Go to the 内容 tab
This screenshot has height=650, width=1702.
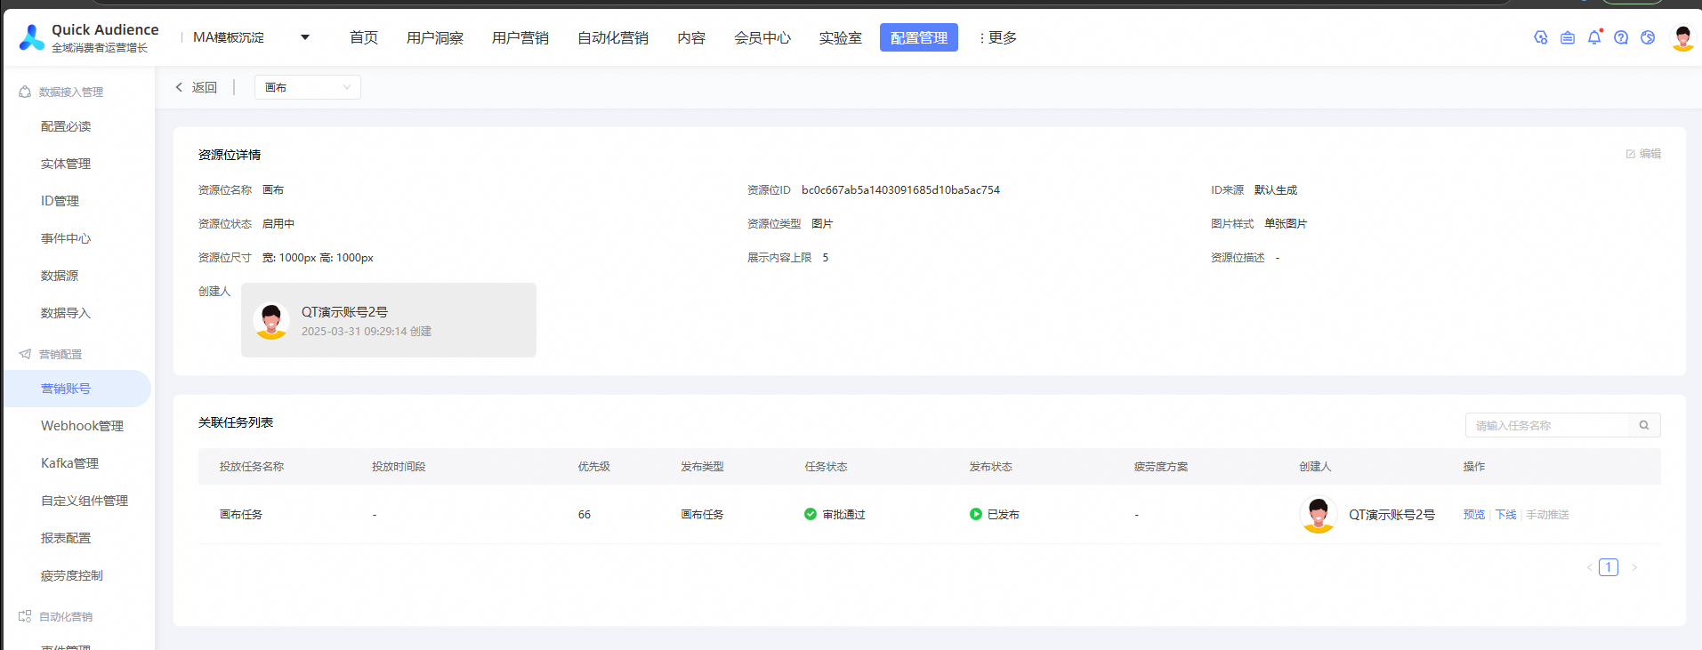point(691,37)
